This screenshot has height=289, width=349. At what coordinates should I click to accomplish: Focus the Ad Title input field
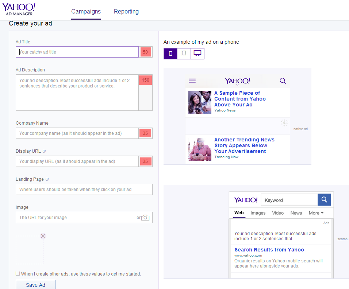77,52
